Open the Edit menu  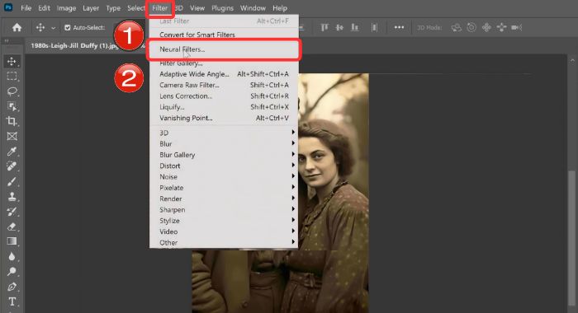[x=44, y=8]
